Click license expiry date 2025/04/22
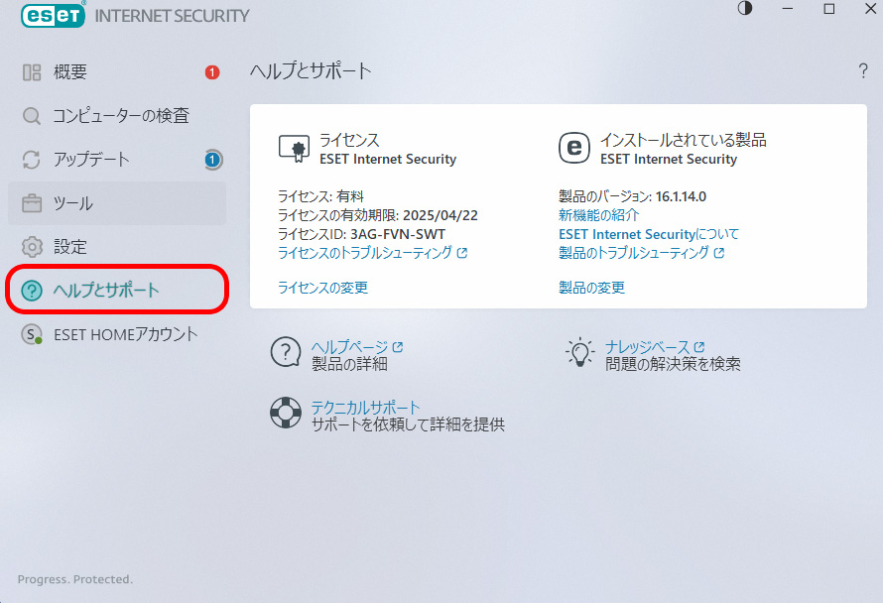 pyautogui.click(x=441, y=215)
